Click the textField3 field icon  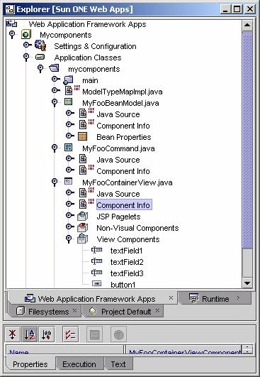(x=96, y=273)
